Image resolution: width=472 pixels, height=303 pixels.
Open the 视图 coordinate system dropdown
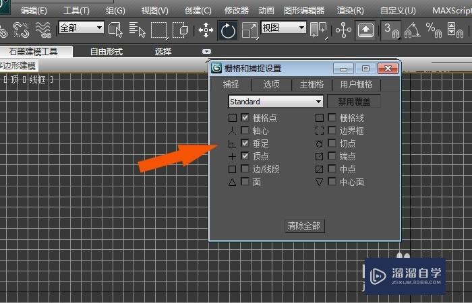284,28
